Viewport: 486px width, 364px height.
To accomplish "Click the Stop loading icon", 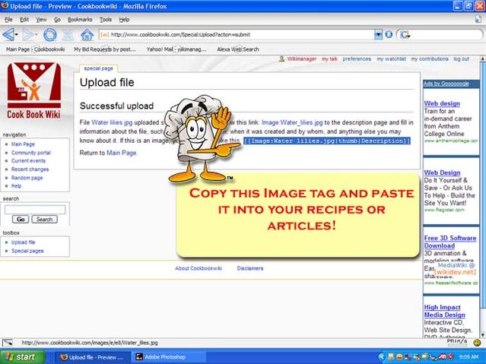I will (68, 34).
